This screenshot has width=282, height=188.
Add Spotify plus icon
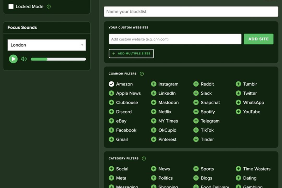196,112
